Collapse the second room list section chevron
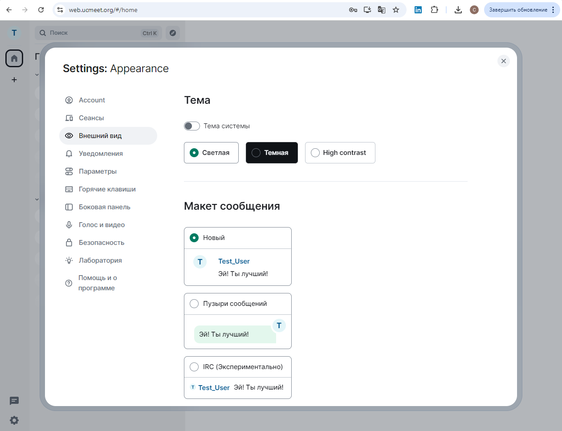 tap(37, 199)
